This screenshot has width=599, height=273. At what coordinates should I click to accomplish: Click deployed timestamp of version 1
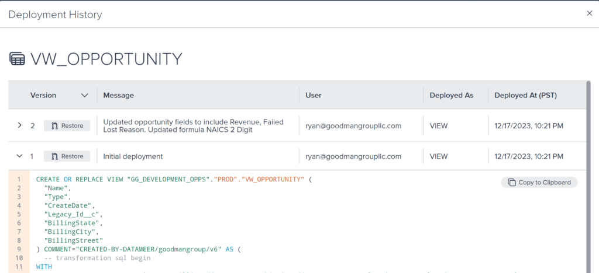(x=529, y=156)
